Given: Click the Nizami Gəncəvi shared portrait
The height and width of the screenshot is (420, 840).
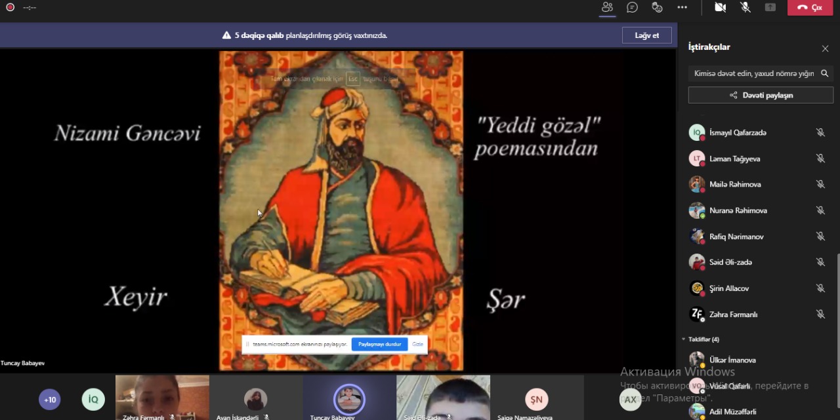Looking at the screenshot, I should point(341,211).
